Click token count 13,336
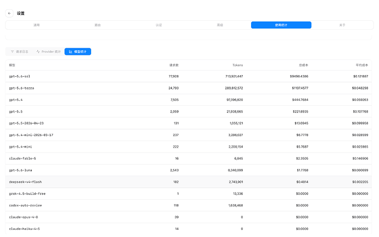Screen dimensions: 379x237 [x=238, y=194]
